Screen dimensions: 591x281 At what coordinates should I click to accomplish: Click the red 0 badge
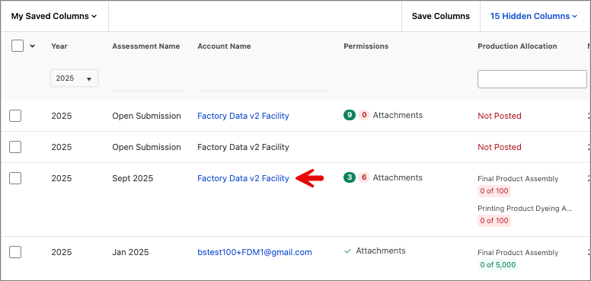[x=364, y=115]
